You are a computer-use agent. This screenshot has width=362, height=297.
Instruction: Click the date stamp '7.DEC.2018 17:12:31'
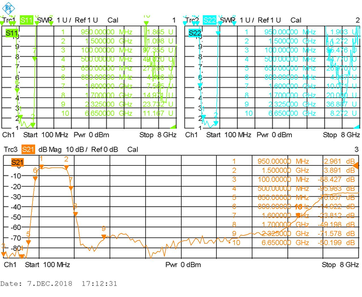(x=72, y=284)
